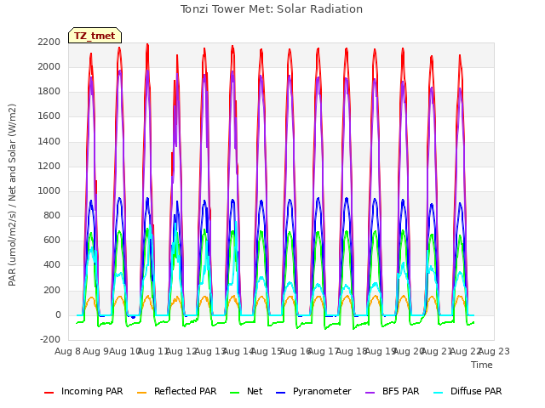Click the 1200 y-axis tick label
The height and width of the screenshot is (408, 545).
coord(49,166)
